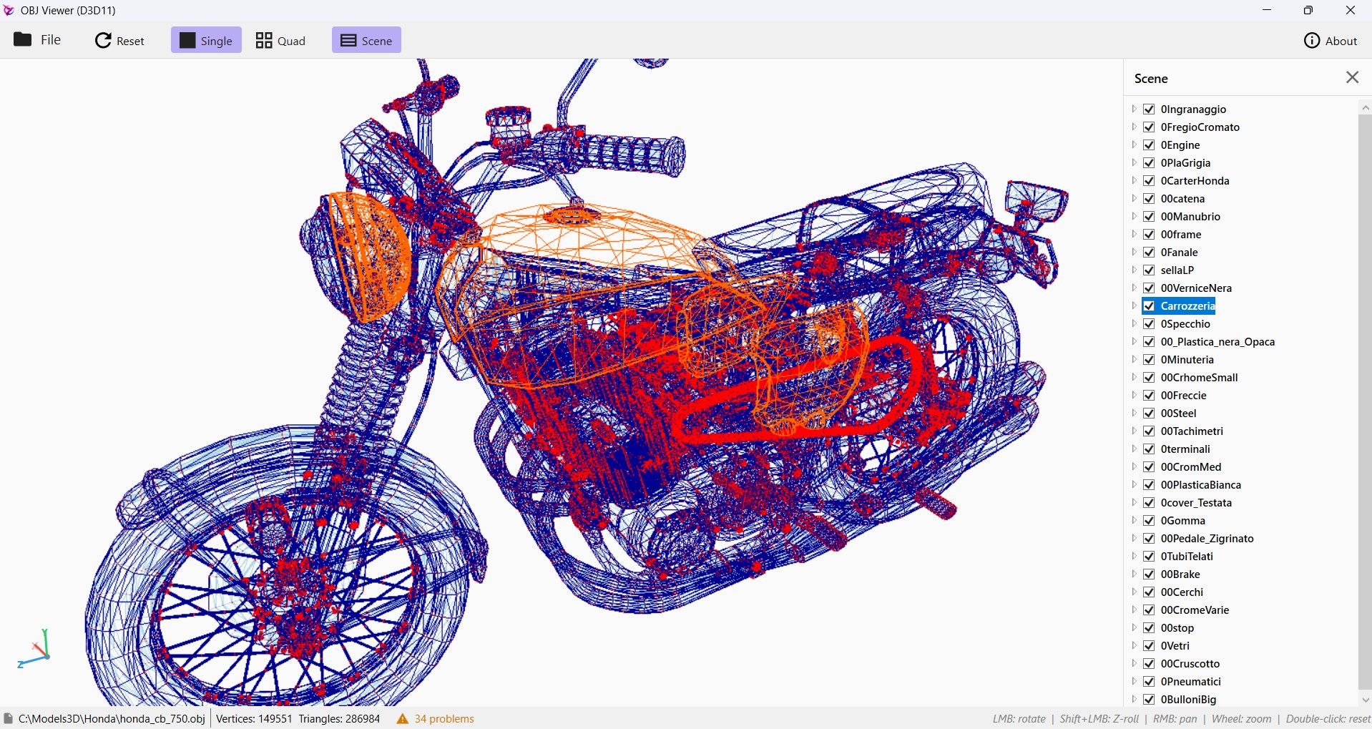Click the File folder icon
This screenshot has width=1372, height=729.
pos(23,39)
